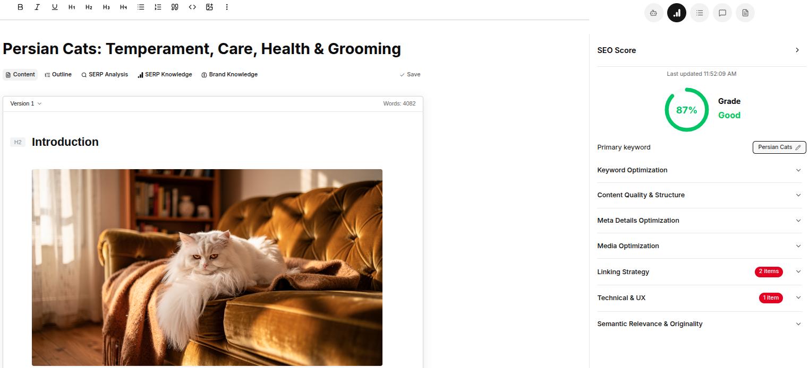The height and width of the screenshot is (368, 809).
Task: Switch to the Outline tab
Action: pyautogui.click(x=58, y=75)
